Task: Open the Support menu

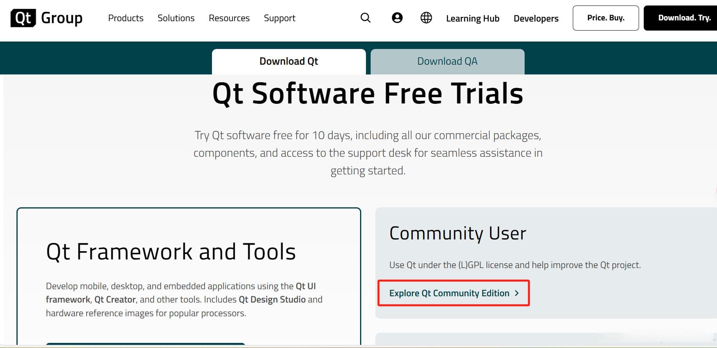Action: pos(279,18)
